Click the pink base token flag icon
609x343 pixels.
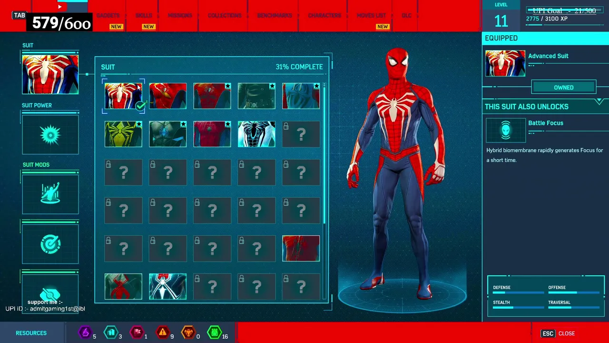coord(137,333)
